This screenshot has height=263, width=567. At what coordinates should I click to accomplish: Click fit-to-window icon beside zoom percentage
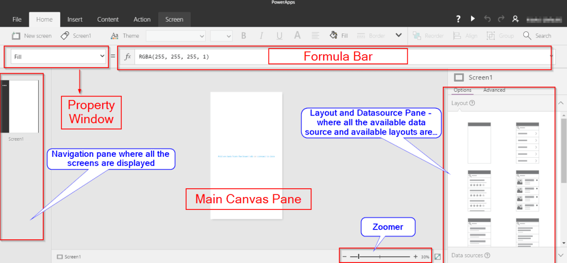pyautogui.click(x=438, y=256)
